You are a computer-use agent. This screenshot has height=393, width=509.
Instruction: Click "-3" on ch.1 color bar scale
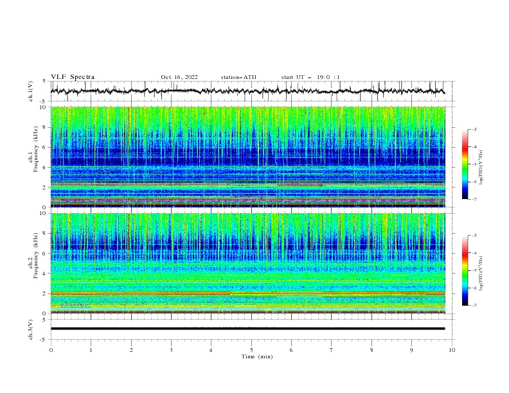(x=474, y=130)
